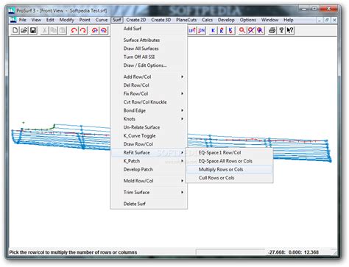Screen dimensions: 349x267
Task: Open the Create 3D menu
Action: (161, 20)
